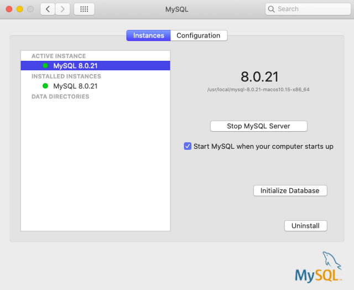Click green status dot under Installed Instances
This screenshot has width=354, height=290.
tap(45, 86)
